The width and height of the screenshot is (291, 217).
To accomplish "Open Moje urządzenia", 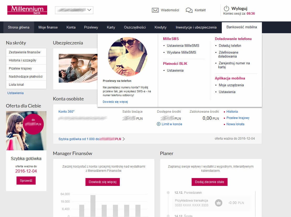I will 231,85.
